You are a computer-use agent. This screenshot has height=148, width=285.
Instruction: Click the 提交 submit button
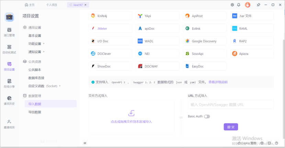[231, 127]
